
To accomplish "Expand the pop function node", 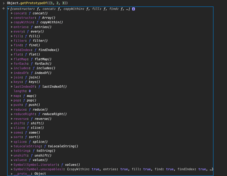I will pyautogui.click(x=12, y=100).
